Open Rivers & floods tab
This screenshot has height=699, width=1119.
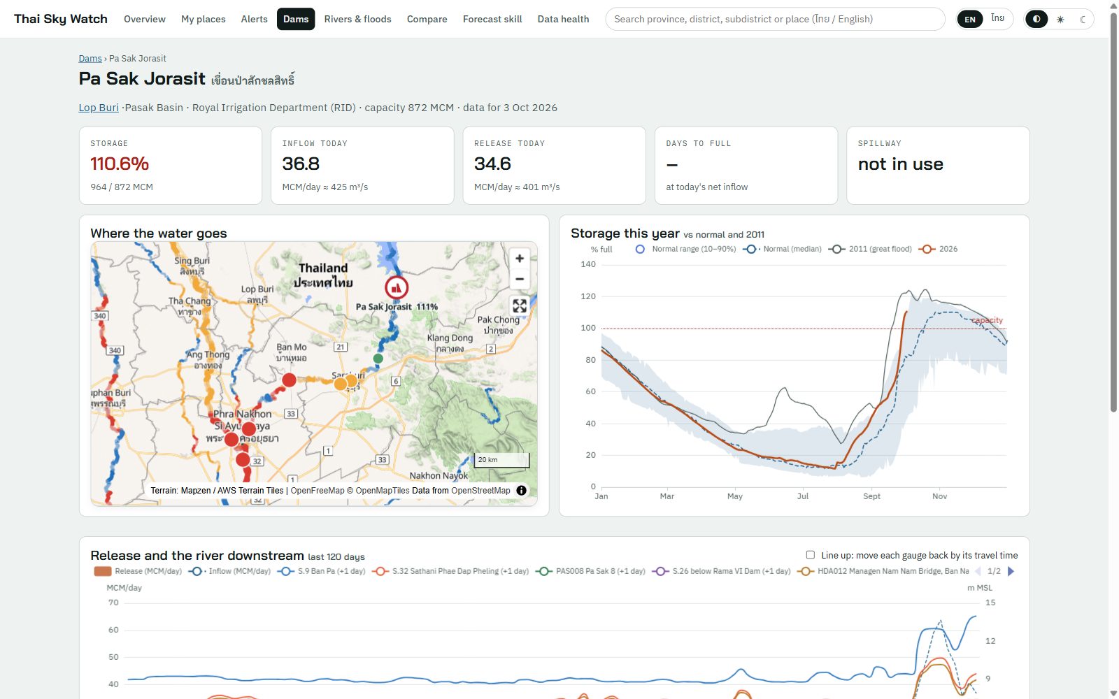click(x=358, y=19)
